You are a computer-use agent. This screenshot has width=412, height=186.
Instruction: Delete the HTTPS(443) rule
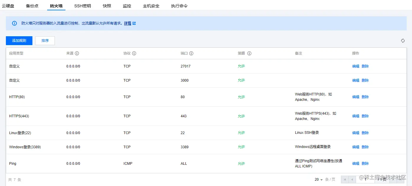365,116
